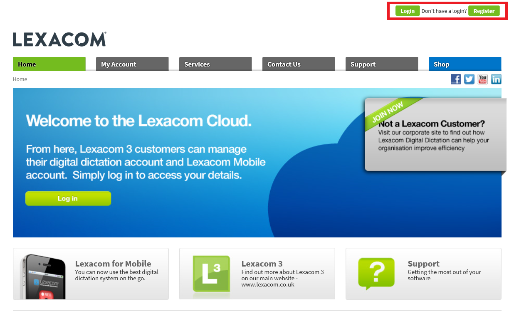Open the Facebook social icon
The image size is (514, 321).
point(456,79)
